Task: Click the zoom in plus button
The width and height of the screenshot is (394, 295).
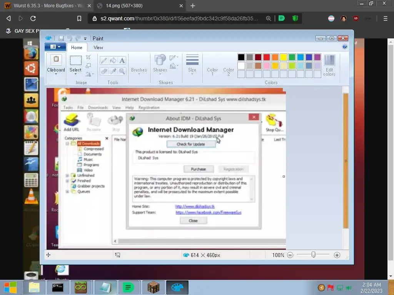Action: coord(337,255)
